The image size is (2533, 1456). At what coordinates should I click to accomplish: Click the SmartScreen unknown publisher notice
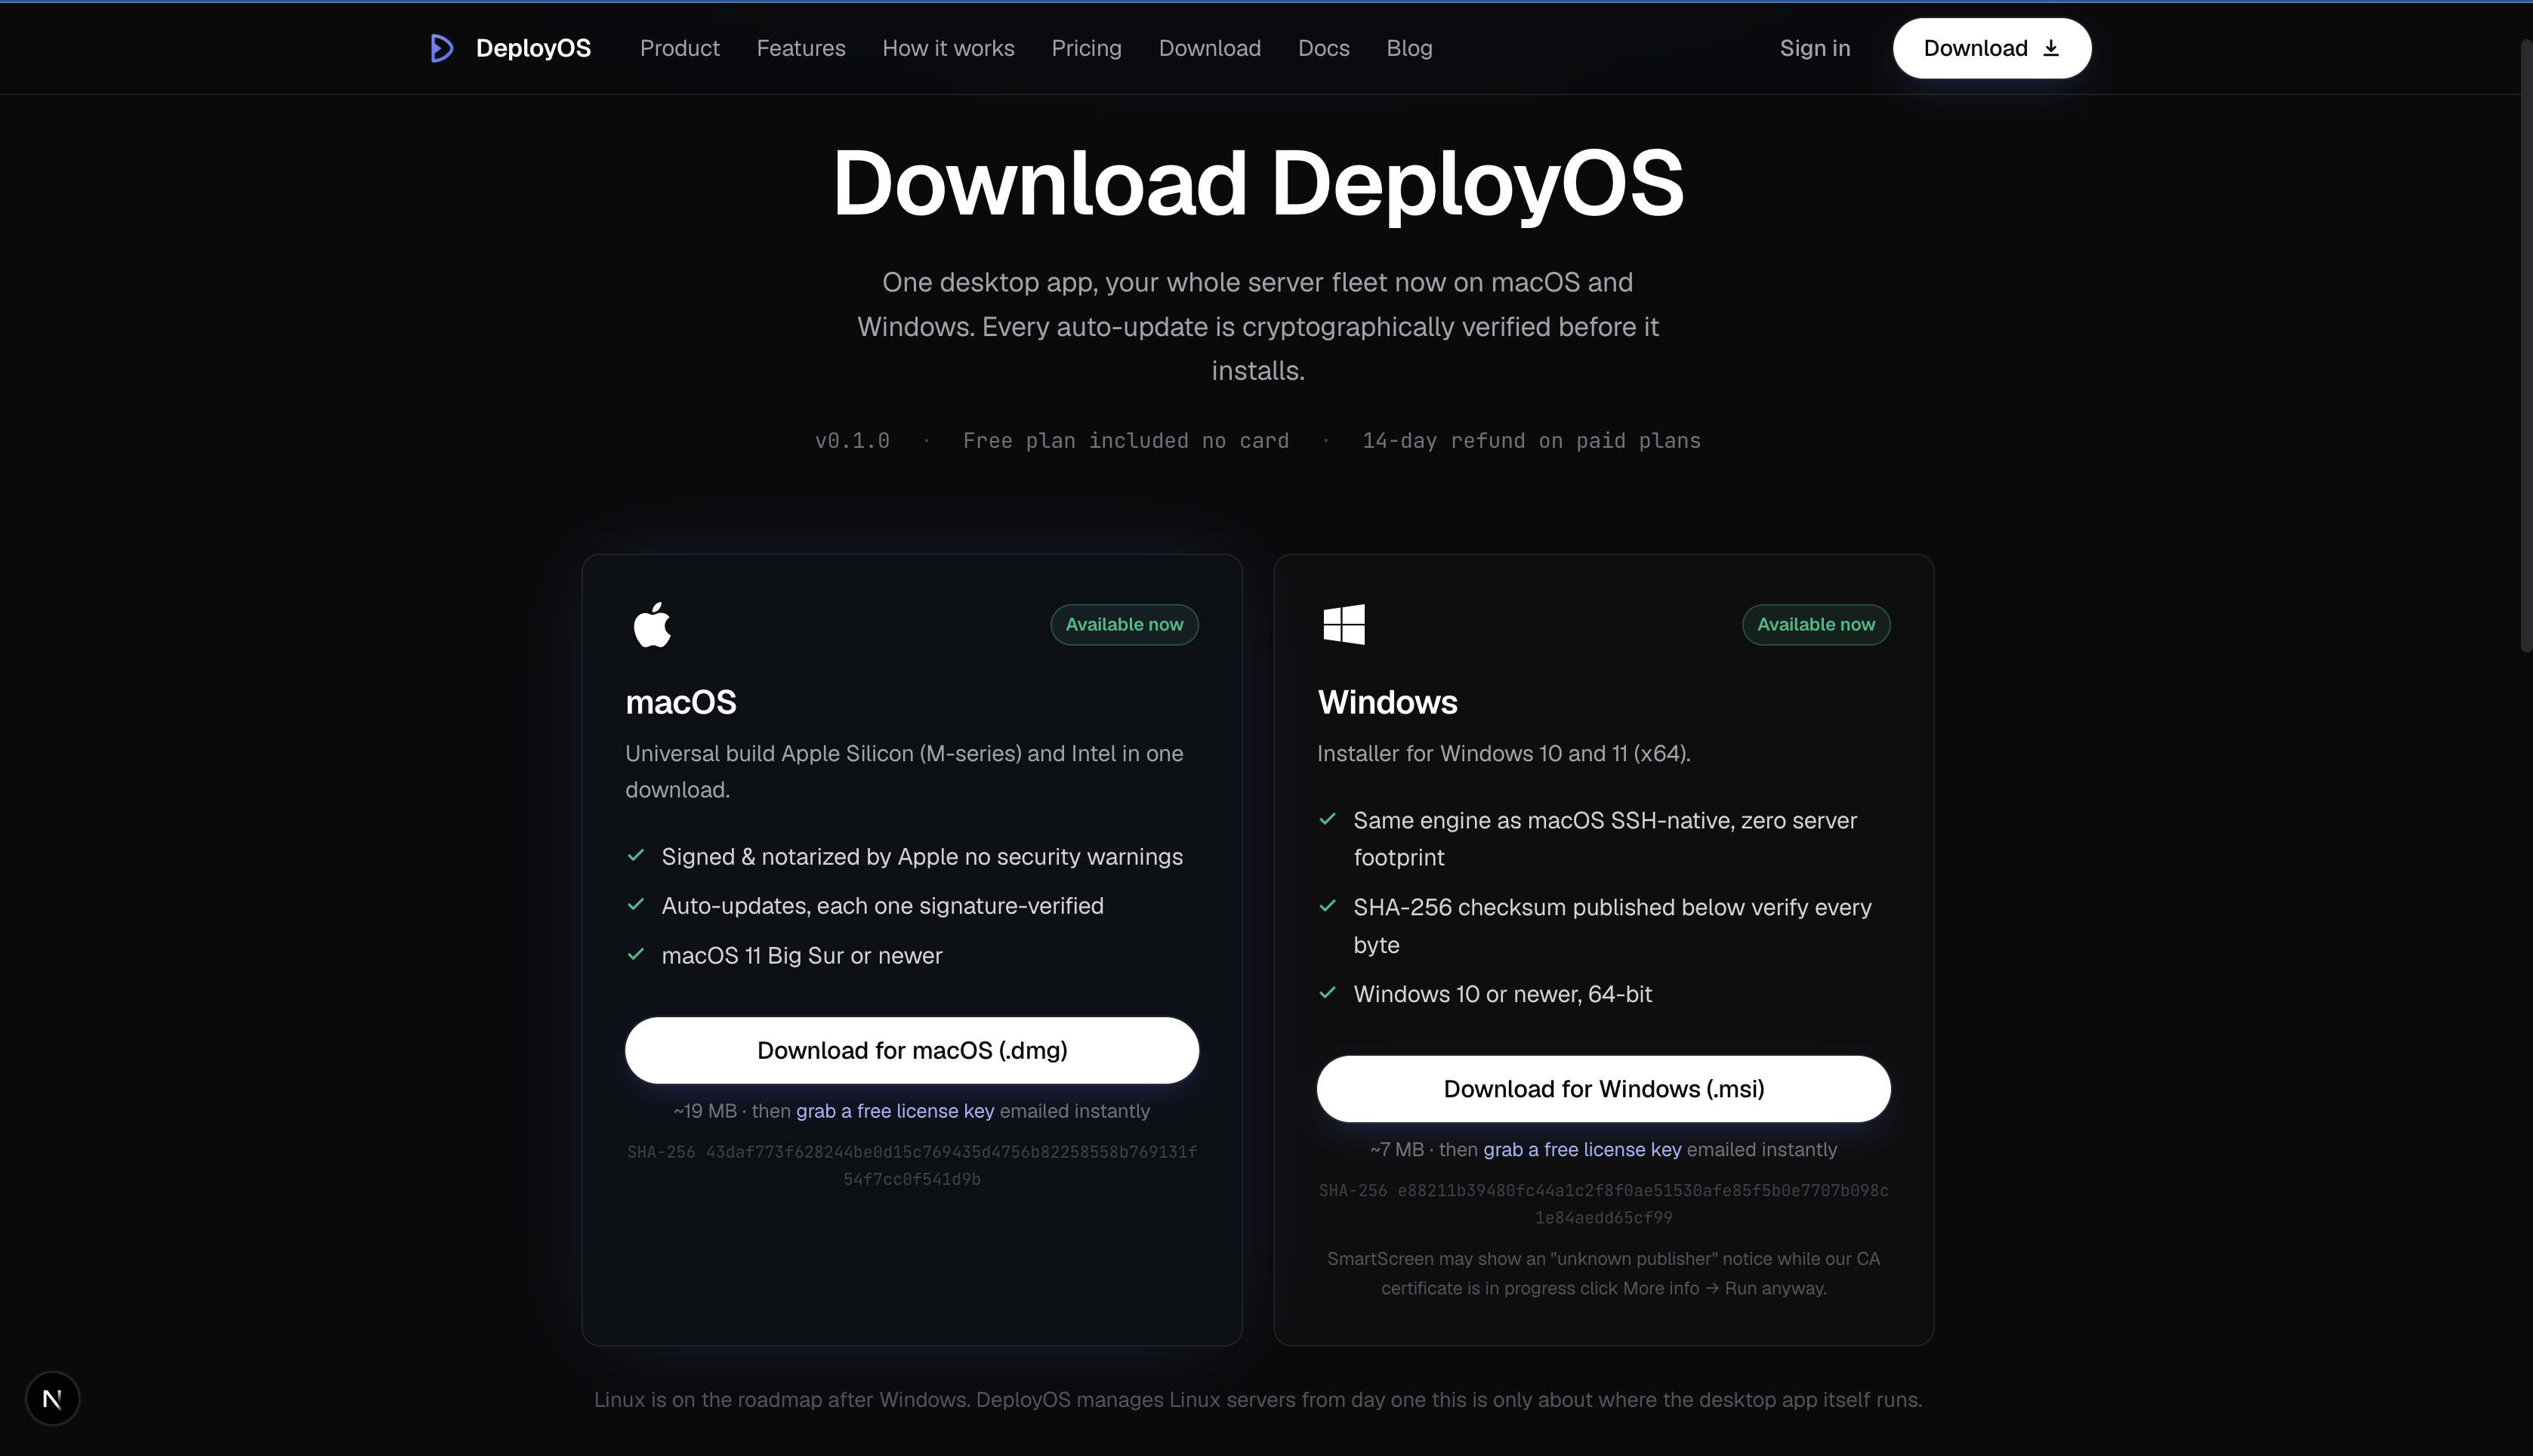(1603, 1273)
